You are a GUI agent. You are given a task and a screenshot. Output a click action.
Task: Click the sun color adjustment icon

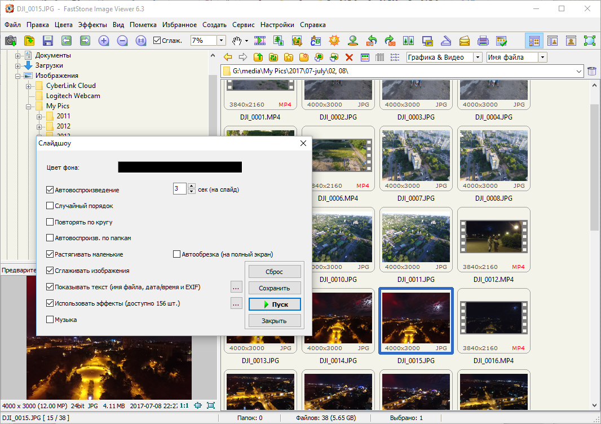334,40
